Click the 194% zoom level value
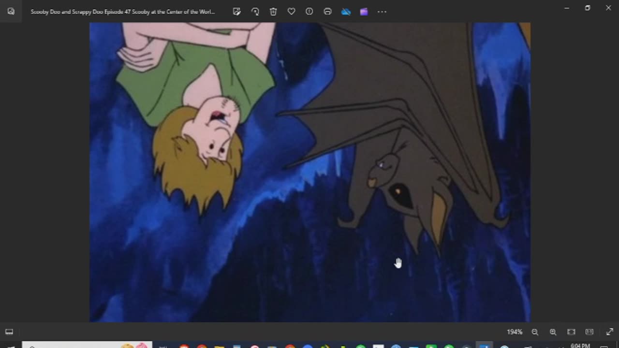 coord(515,332)
